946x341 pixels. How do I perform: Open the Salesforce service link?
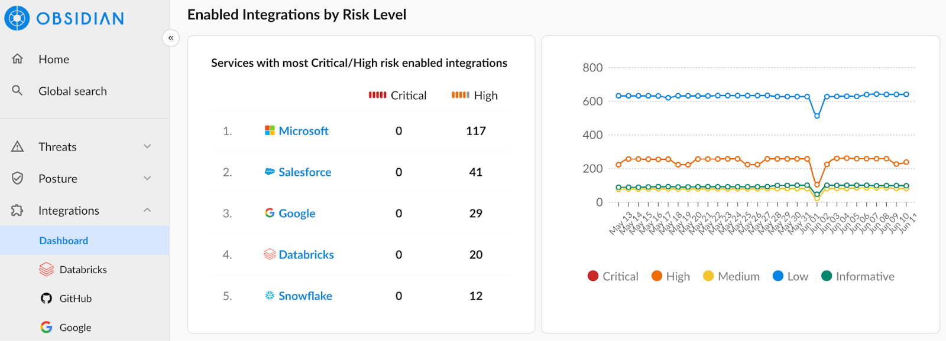[305, 172]
